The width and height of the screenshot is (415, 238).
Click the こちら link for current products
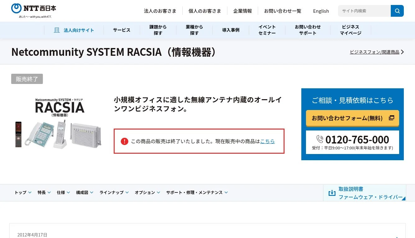click(x=267, y=141)
